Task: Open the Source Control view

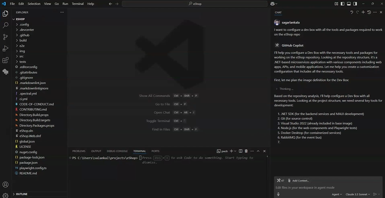Action: (5, 37)
